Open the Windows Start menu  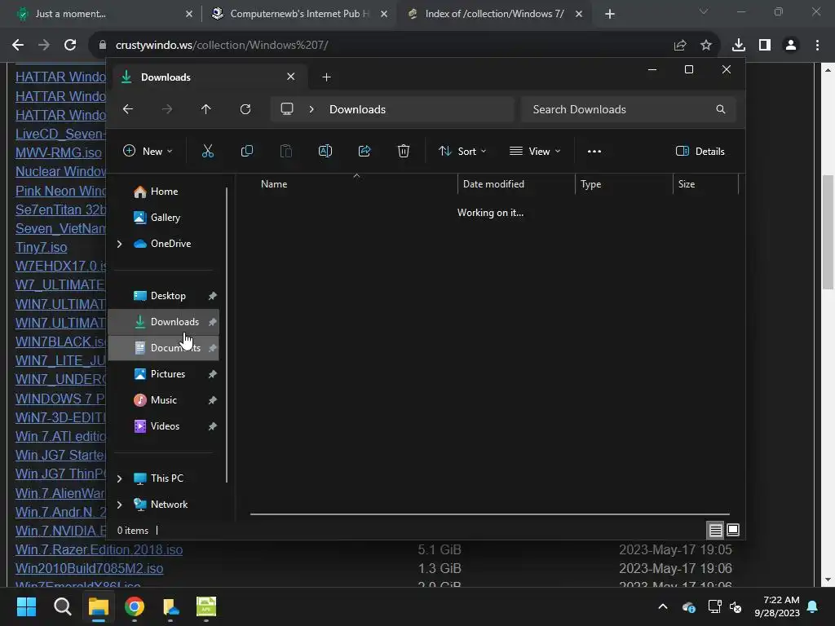[x=26, y=606]
